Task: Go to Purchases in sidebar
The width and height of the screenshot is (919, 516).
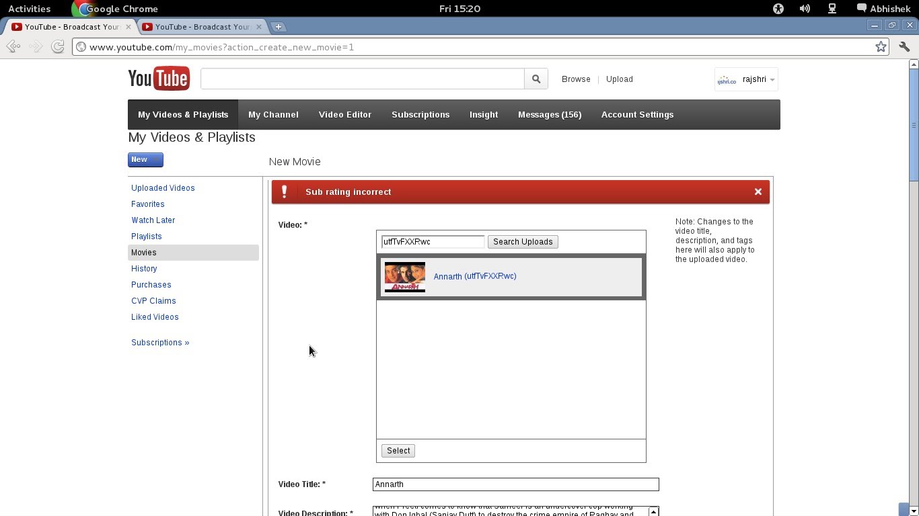Action: click(x=151, y=285)
